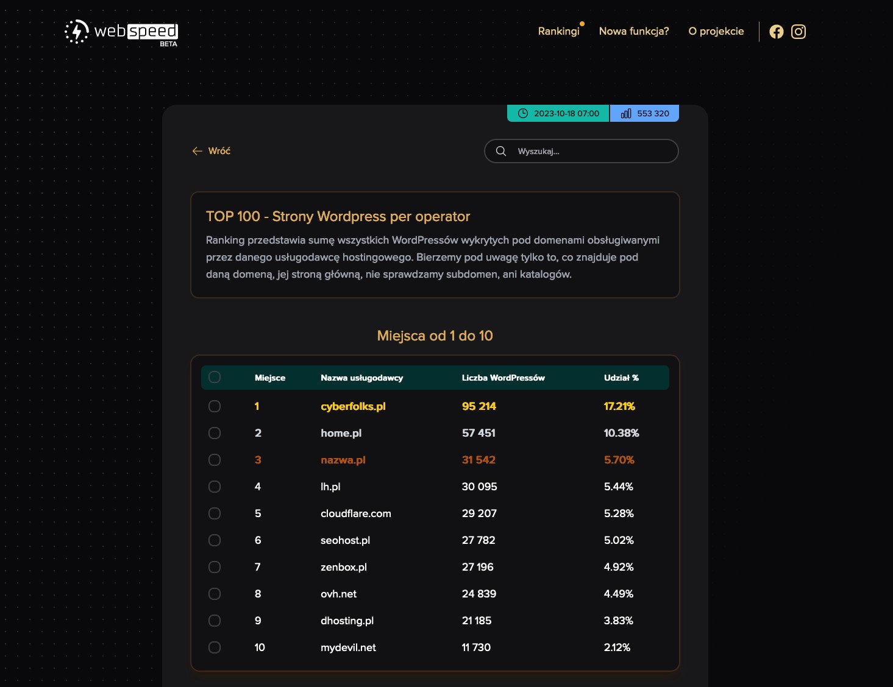Screen dimensions: 893x687
Task: Click the clock icon in date badge
Action: pos(522,113)
